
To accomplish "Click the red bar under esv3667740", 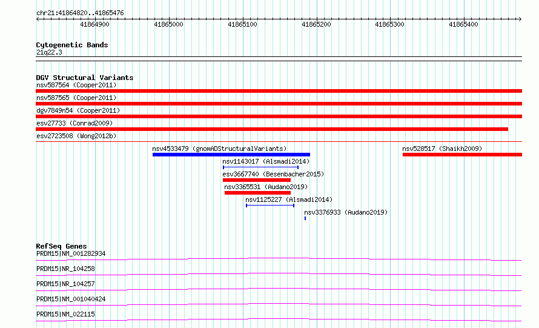I will (257, 180).
